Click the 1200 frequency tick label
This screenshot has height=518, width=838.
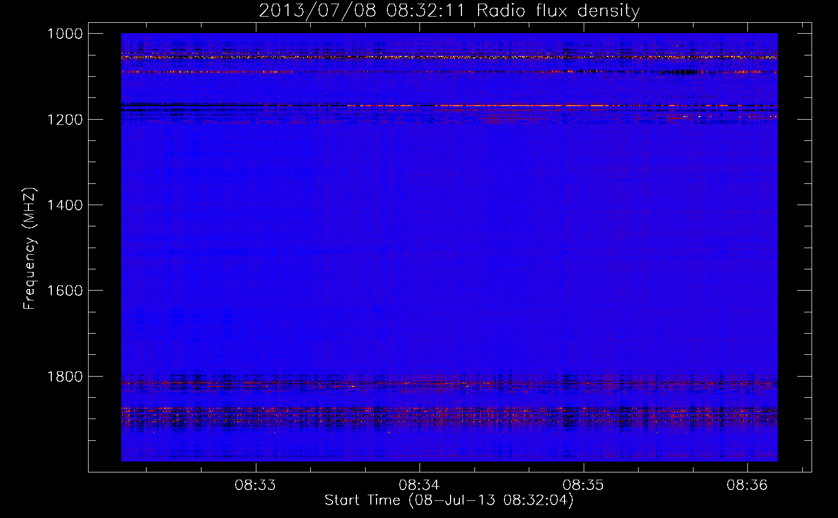coord(65,120)
